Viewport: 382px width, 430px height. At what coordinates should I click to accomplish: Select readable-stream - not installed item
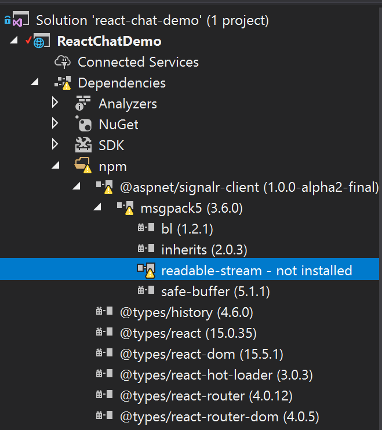click(190, 269)
